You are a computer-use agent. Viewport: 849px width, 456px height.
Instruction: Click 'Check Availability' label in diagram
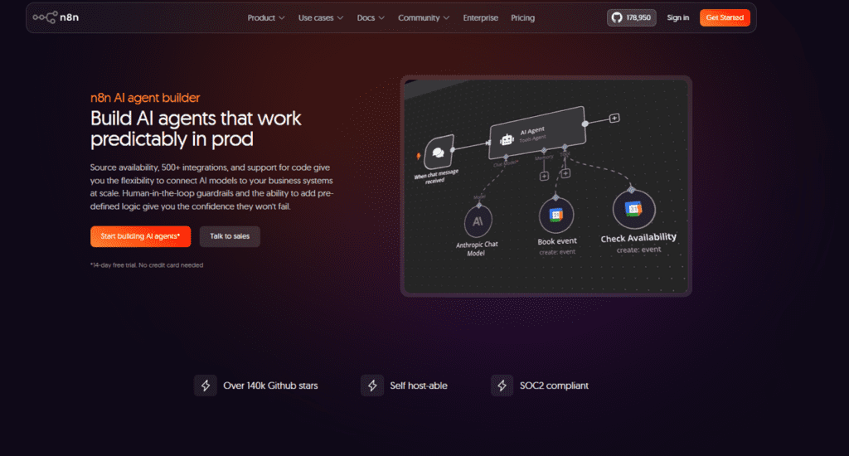coord(638,238)
